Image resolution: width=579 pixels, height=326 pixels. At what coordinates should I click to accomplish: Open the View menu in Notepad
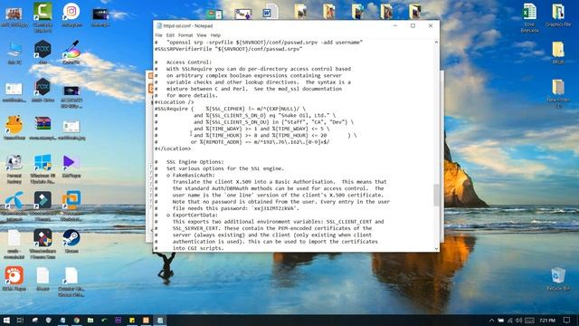[x=202, y=35]
